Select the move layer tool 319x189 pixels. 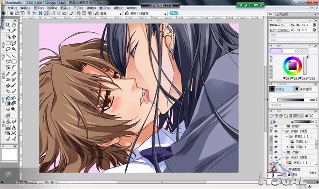[x=14, y=37]
